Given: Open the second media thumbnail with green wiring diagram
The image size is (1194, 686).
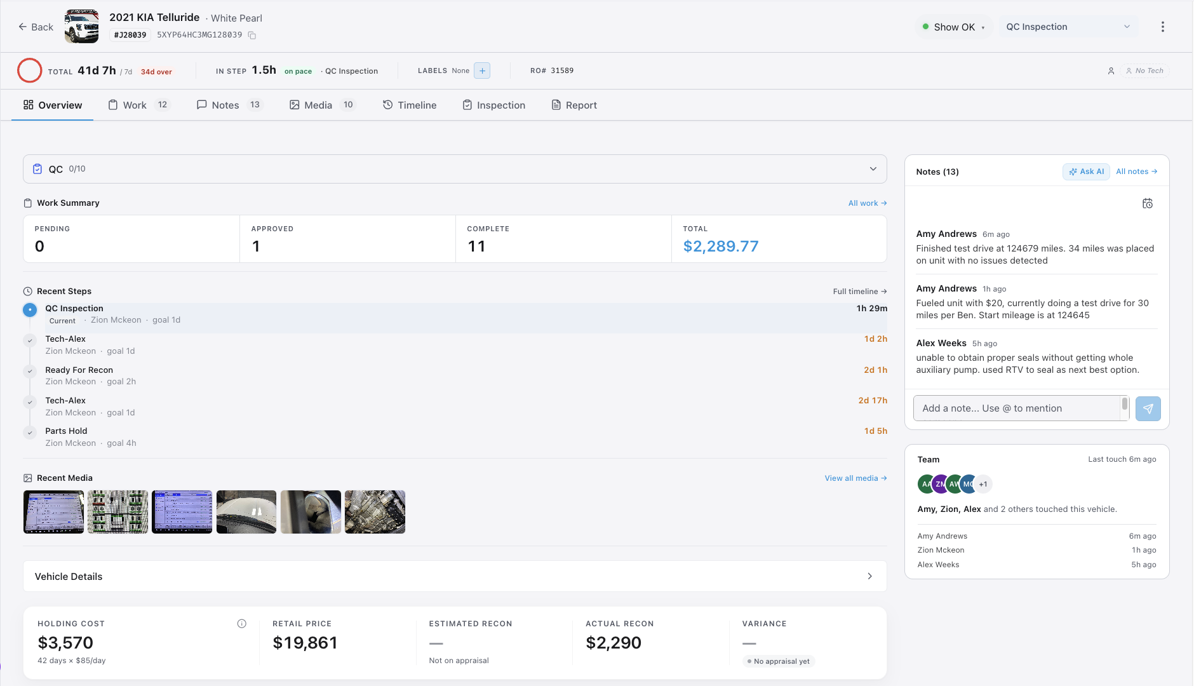Looking at the screenshot, I should click(x=118, y=512).
